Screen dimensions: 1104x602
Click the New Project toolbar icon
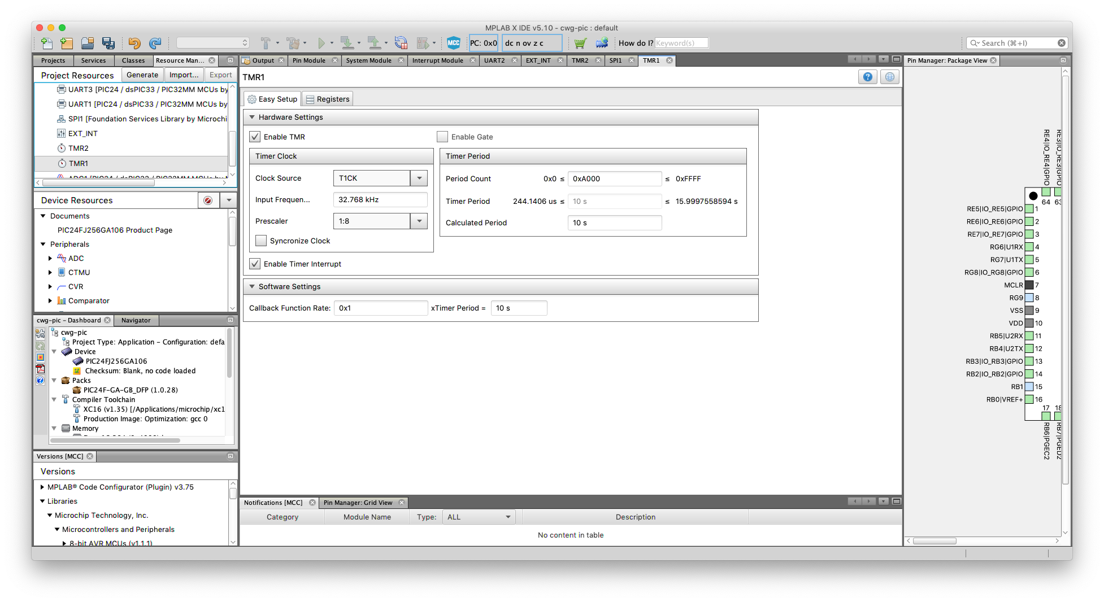(67, 43)
